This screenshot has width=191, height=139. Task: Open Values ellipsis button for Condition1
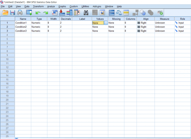(x=106, y=23)
